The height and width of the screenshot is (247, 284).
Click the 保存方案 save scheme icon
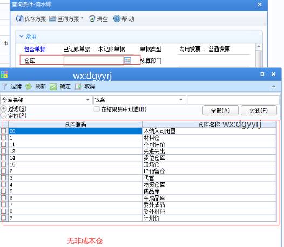tap(19, 19)
